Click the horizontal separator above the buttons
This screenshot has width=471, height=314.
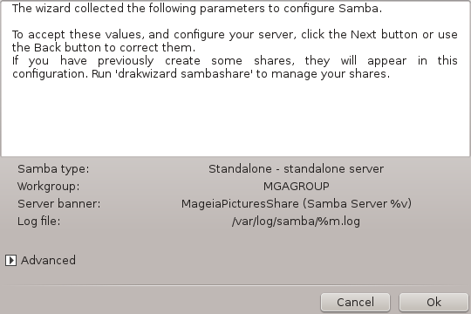click(235, 285)
